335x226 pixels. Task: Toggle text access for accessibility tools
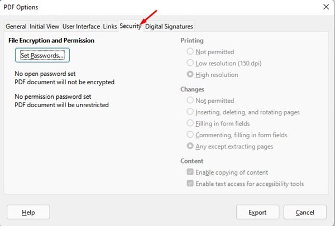click(x=191, y=184)
